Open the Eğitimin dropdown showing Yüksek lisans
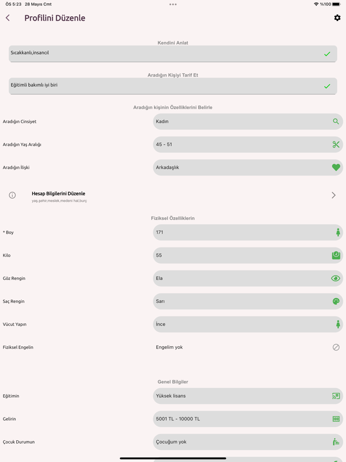This screenshot has width=346, height=462. pos(242,396)
